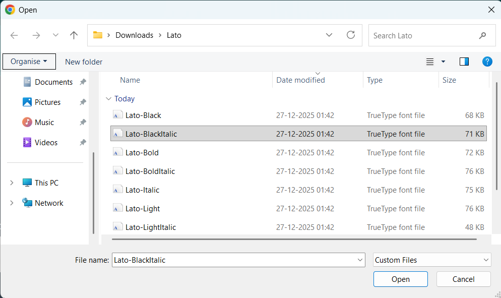This screenshot has height=298, width=501.
Task: Collapse the Today group
Action: (x=108, y=99)
